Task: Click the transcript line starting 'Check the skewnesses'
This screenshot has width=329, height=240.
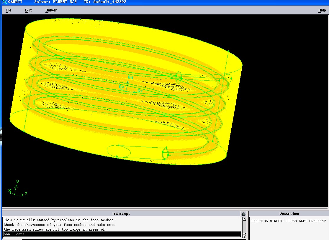Action: pyautogui.click(x=59, y=225)
